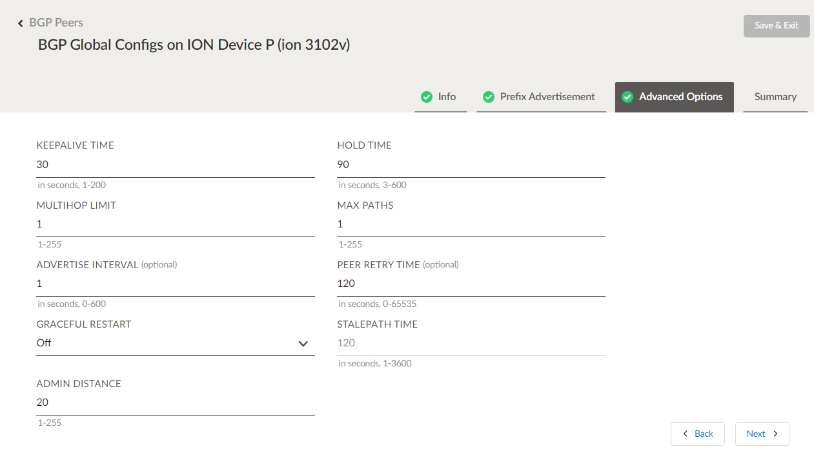
Task: Click the Advanced Options checkmark icon
Action: tap(627, 97)
